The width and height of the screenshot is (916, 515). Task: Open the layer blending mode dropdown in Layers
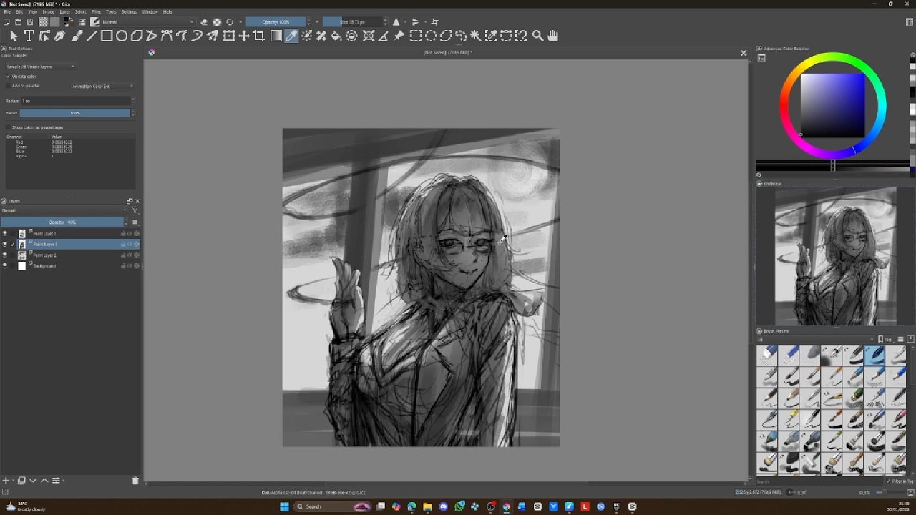coord(64,210)
